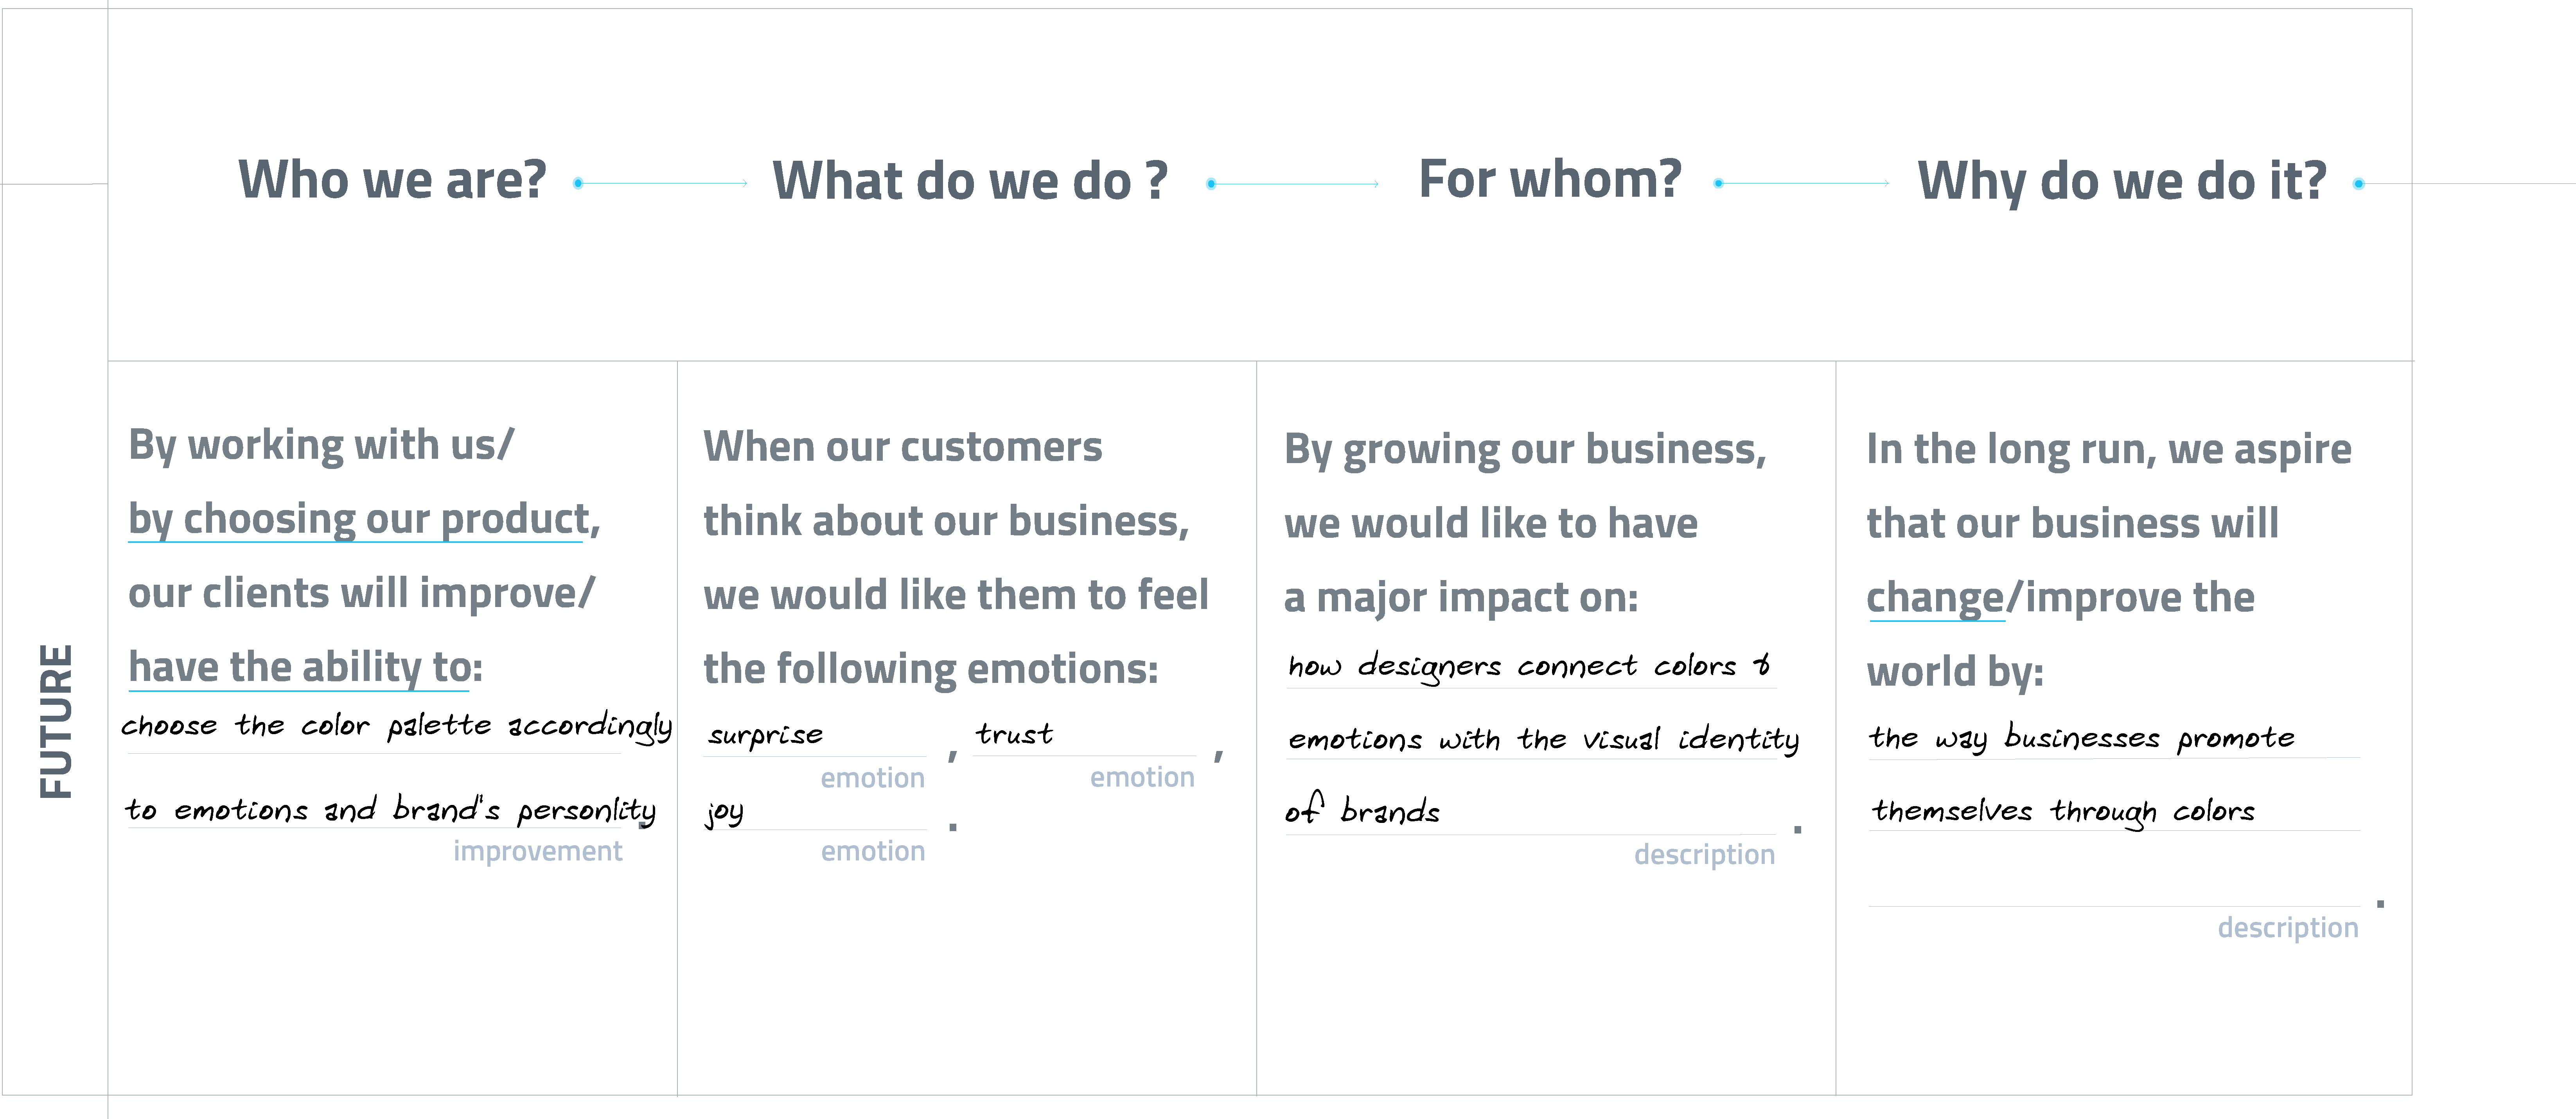2576x1119 pixels.
Task: Click the 'themselves through colors' line
Action: coord(2113,811)
